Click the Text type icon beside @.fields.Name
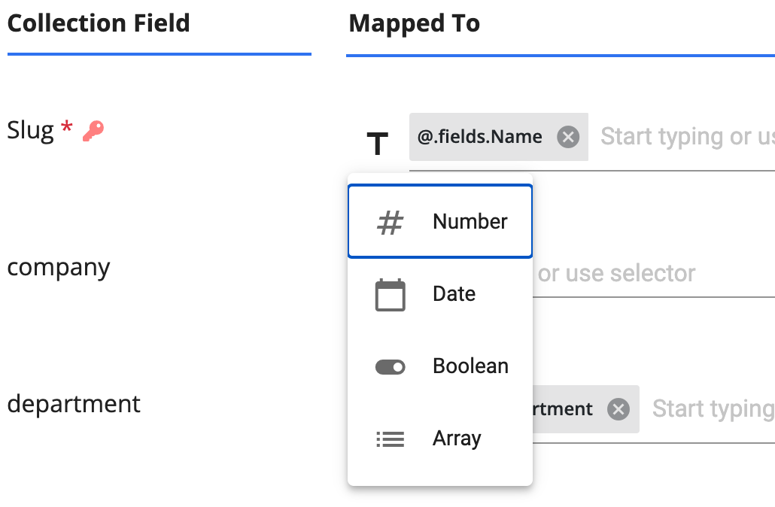 click(377, 144)
